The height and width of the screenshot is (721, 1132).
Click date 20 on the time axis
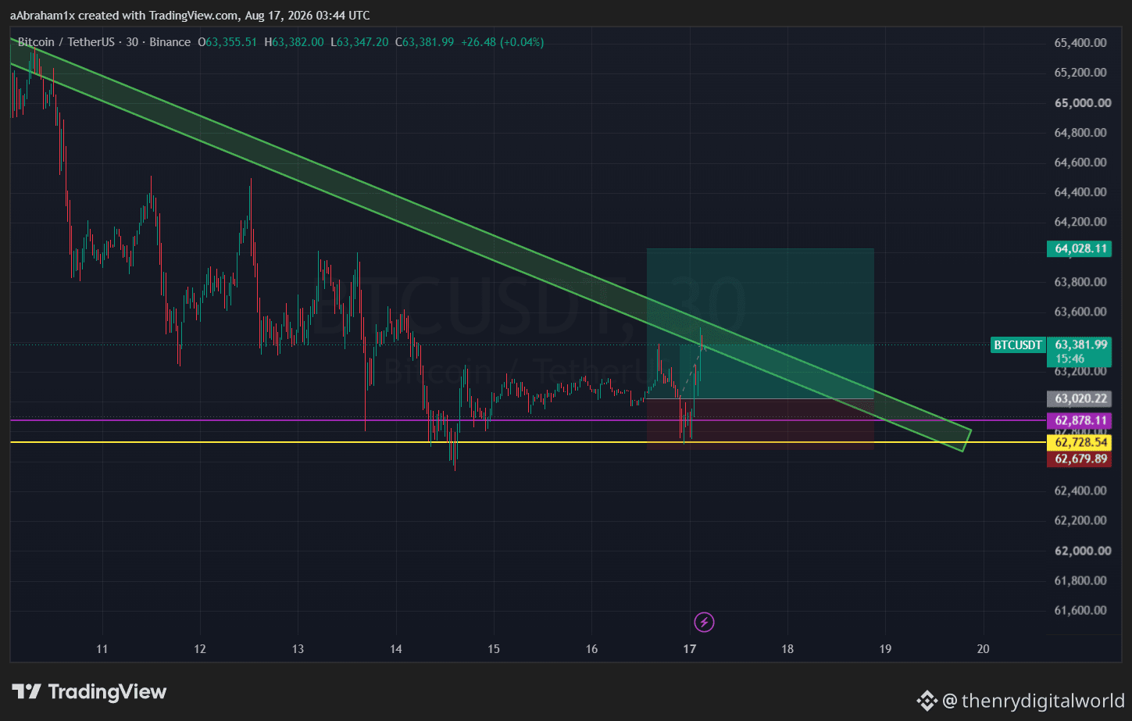tap(983, 649)
